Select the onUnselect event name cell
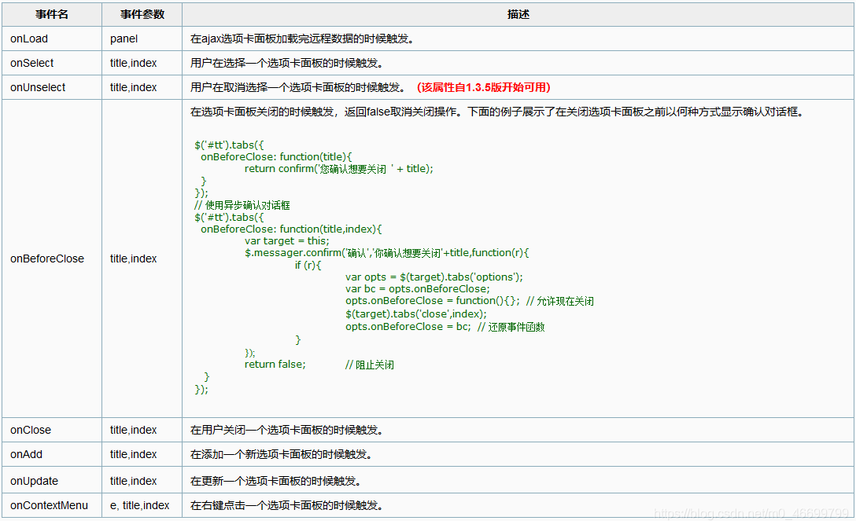Screen dimensions: 856x528 point(52,87)
